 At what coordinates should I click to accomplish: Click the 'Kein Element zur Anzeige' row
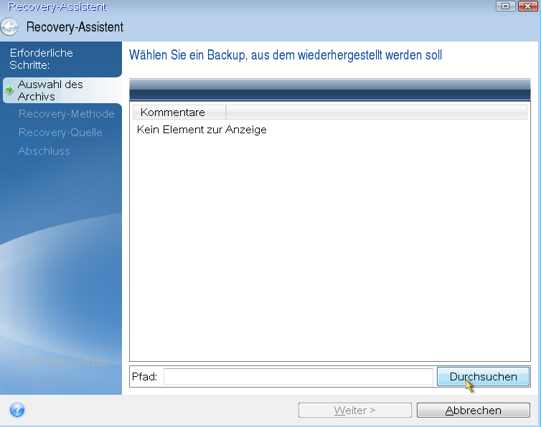(202, 130)
